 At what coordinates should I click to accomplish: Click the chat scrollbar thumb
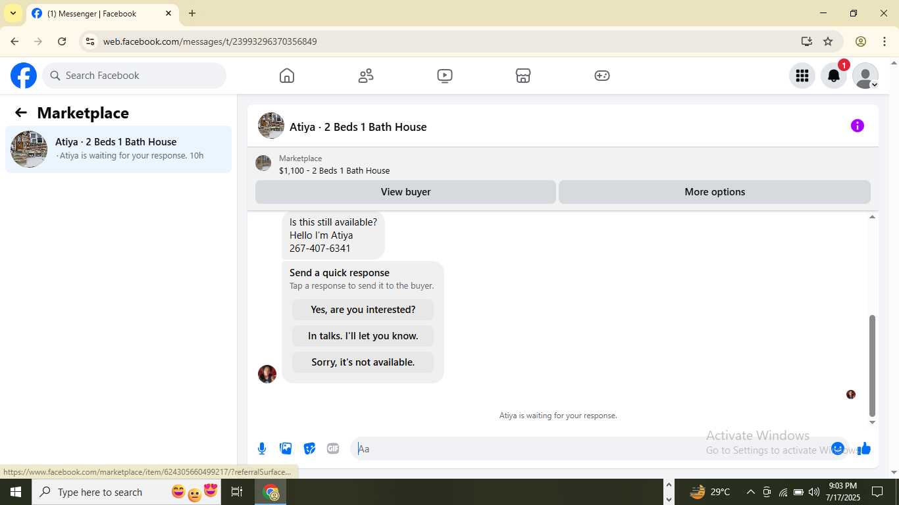point(872,365)
